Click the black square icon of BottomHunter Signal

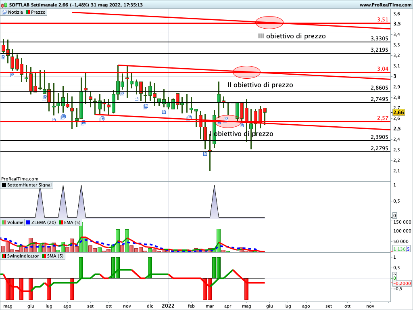coord(4,185)
